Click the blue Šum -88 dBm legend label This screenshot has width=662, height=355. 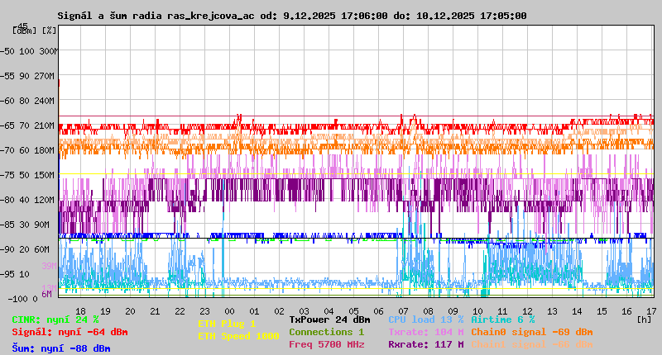(61, 348)
